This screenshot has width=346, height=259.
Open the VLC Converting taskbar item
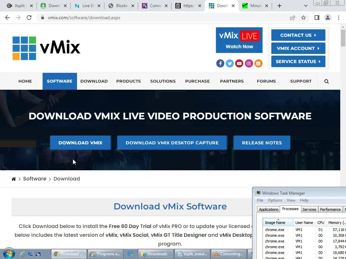[229, 254]
